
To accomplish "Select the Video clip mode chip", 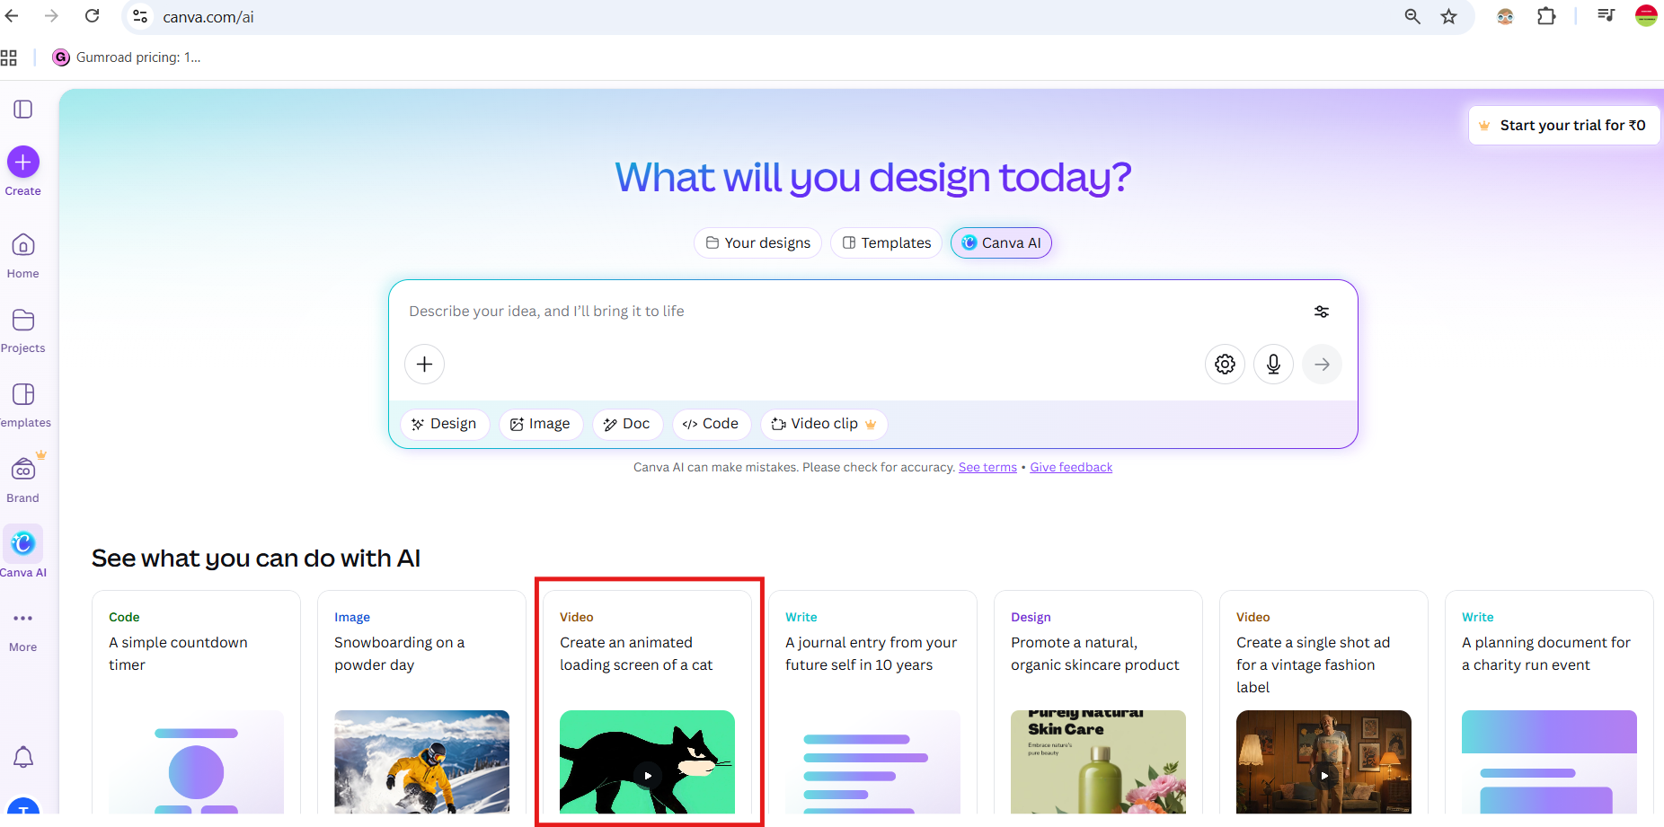I will point(823,424).
